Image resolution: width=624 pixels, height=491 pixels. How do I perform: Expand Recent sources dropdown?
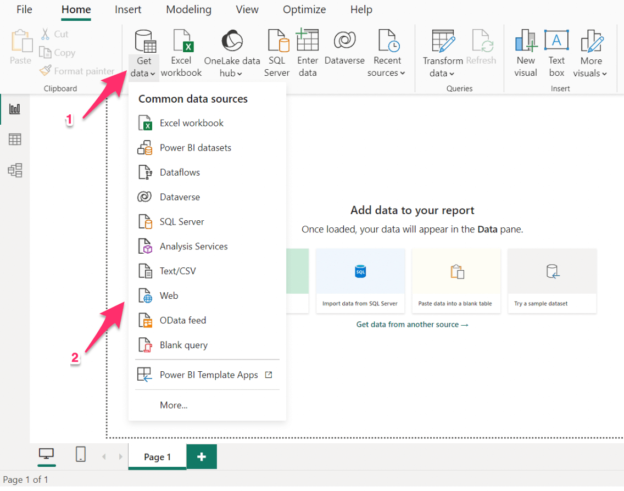[x=386, y=67]
